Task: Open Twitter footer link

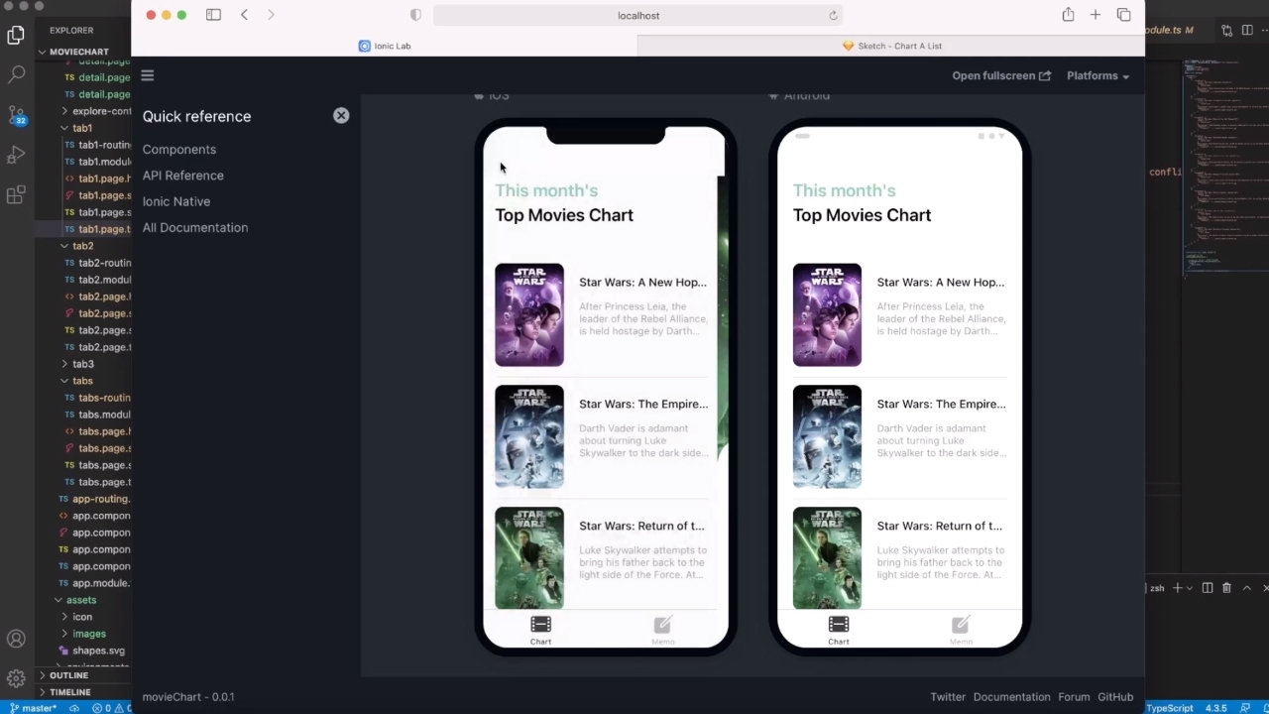Action: click(948, 697)
